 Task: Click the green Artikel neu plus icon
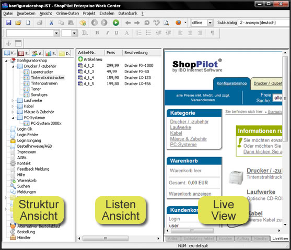coord(80,59)
